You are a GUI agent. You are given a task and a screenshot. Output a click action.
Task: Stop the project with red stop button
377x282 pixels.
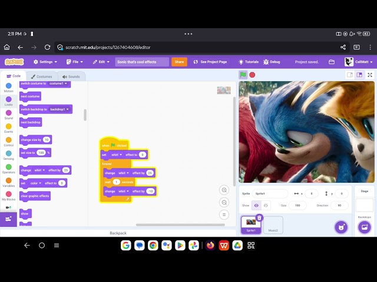pyautogui.click(x=252, y=75)
